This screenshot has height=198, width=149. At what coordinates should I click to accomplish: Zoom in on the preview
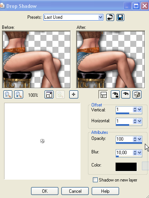[x=19, y=94]
